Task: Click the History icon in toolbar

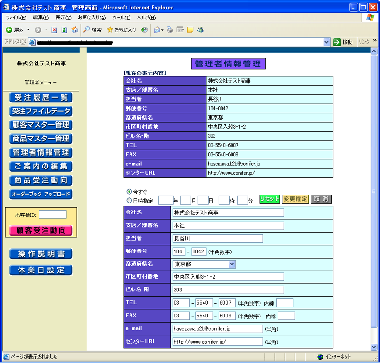Action: [144, 29]
